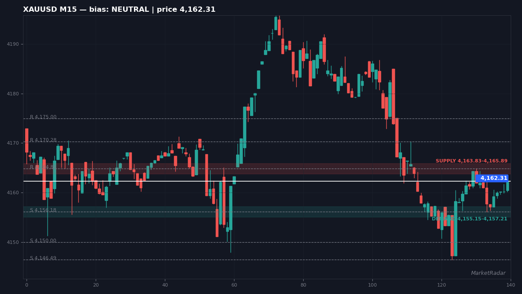
Task: Select resistance level label R 4,170.28
Action: click(x=43, y=140)
